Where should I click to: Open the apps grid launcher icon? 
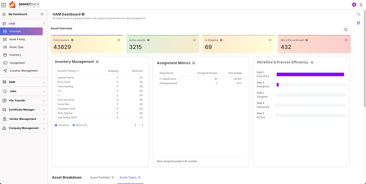[x=4, y=5]
